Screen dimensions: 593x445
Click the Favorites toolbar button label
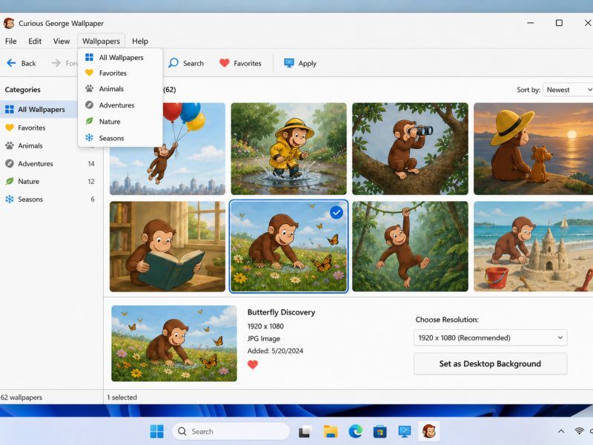(248, 63)
